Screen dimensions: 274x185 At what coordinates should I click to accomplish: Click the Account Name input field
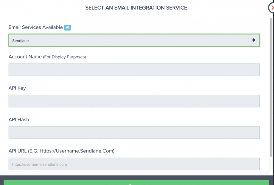pos(134,70)
